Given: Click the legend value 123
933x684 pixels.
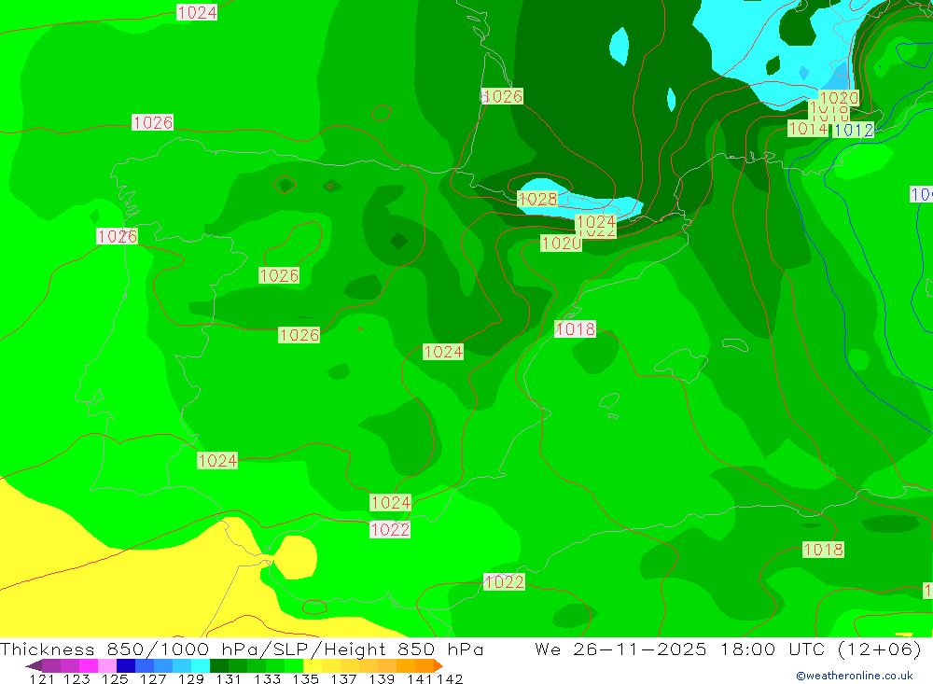Looking at the screenshot, I should 77,678.
